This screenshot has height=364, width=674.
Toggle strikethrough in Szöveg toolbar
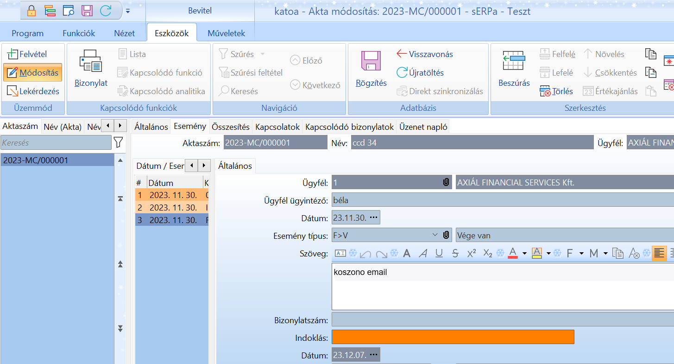point(455,253)
